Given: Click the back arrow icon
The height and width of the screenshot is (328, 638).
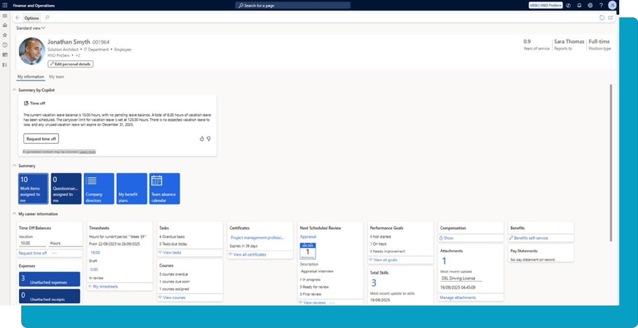Looking at the screenshot, I should pyautogui.click(x=18, y=18).
